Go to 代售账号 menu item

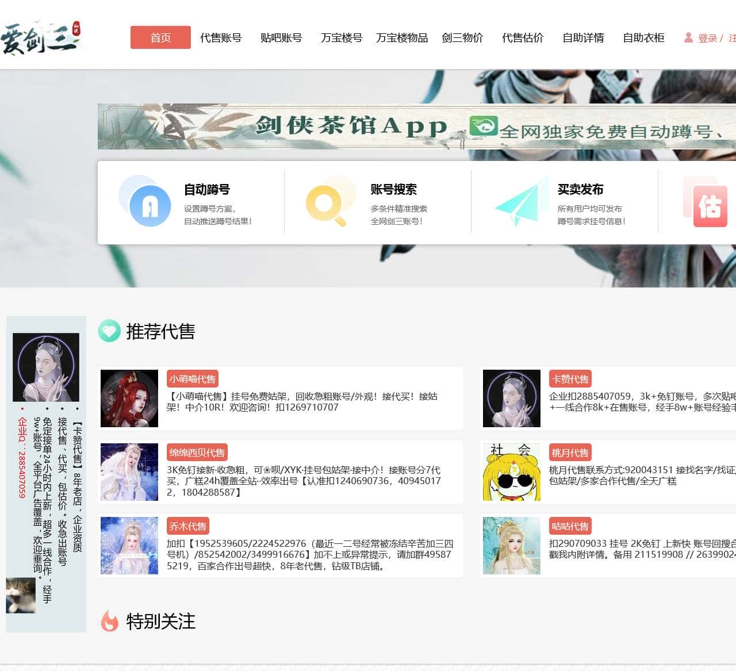pos(221,38)
